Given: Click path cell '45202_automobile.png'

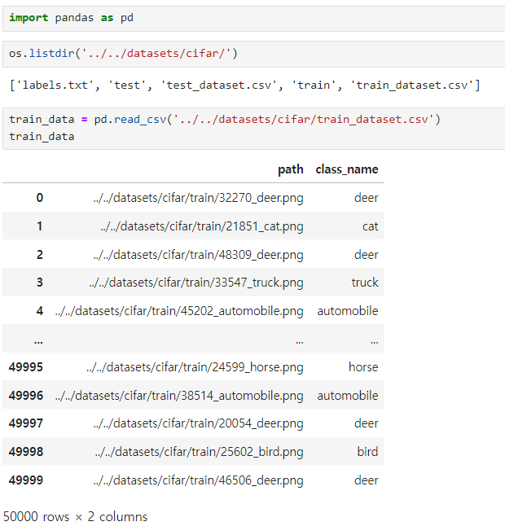Looking at the screenshot, I should click(x=179, y=311).
